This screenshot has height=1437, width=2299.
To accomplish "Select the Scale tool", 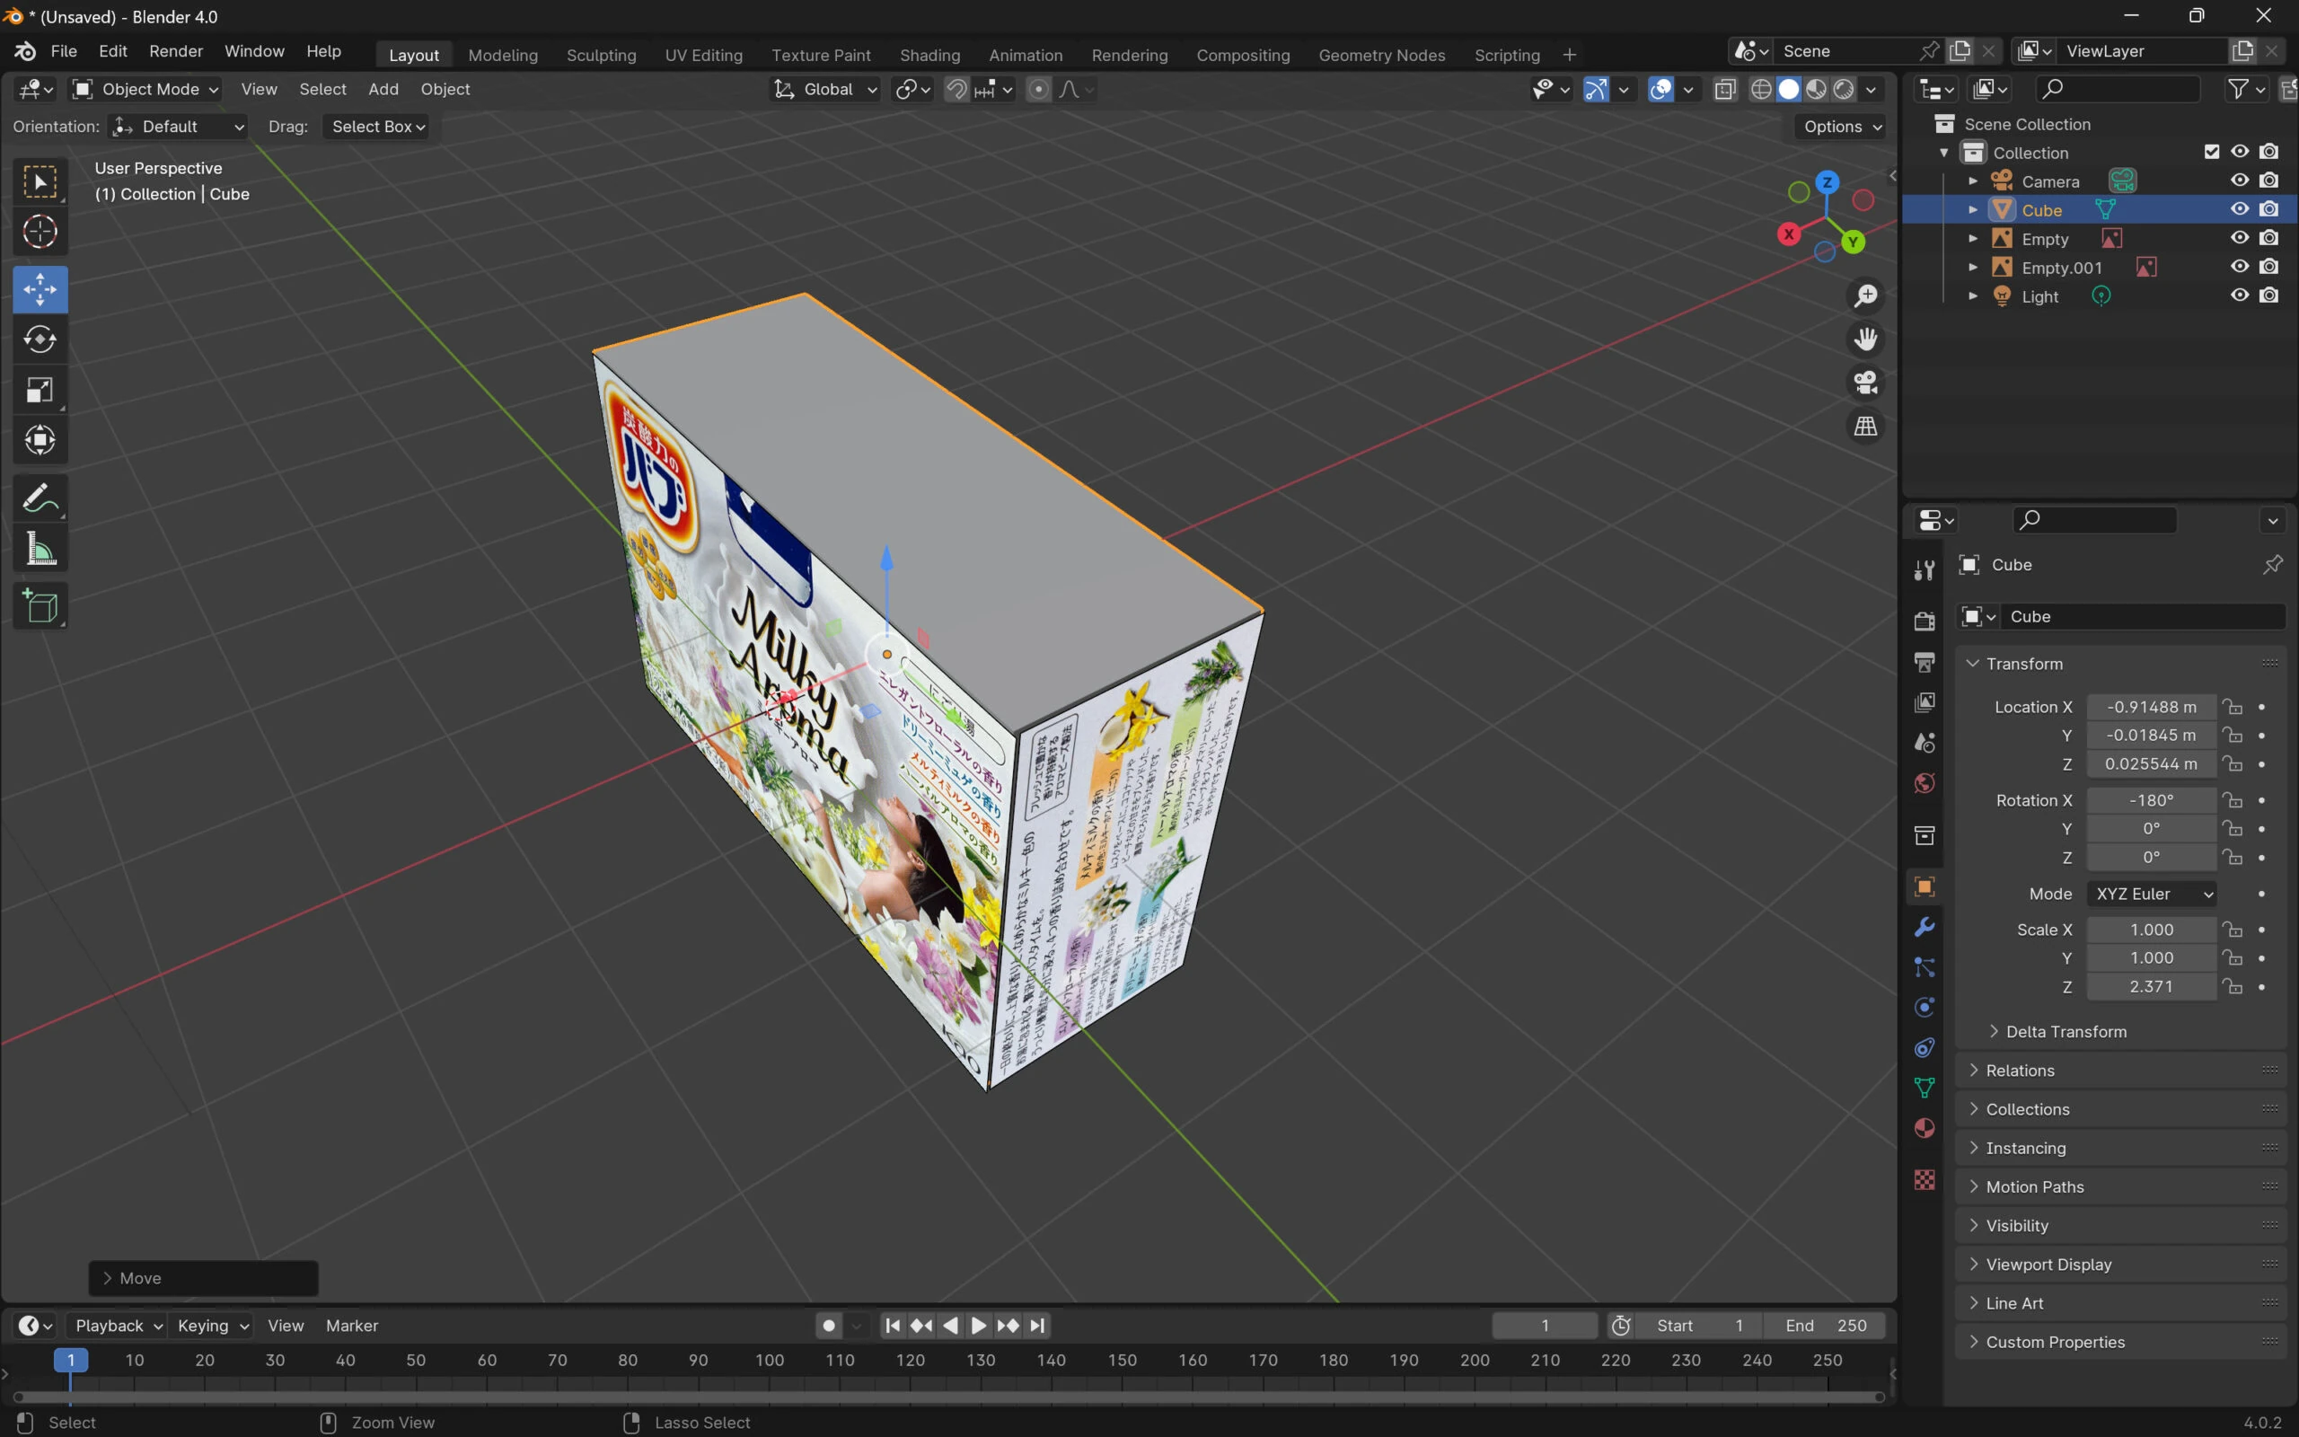I will pyautogui.click(x=40, y=390).
